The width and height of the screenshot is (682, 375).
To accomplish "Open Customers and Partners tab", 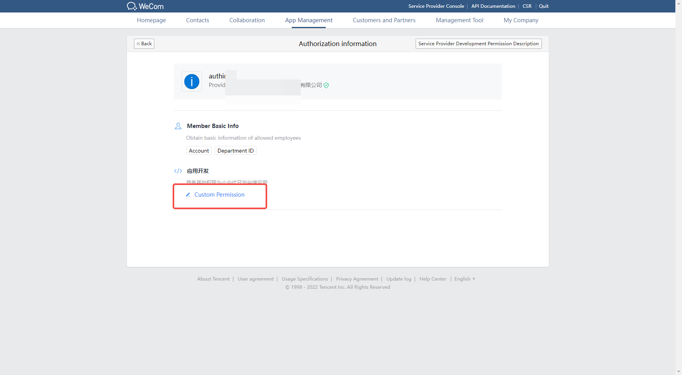I will click(384, 20).
